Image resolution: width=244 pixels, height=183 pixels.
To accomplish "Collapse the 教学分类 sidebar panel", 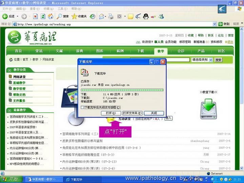I will pyautogui.click(x=9, y=70).
